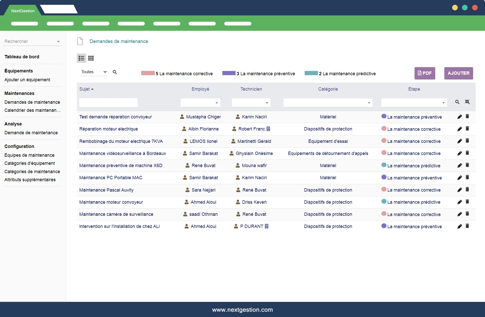The image size is (485, 317).
Task: Switch to list view
Action: (81, 58)
